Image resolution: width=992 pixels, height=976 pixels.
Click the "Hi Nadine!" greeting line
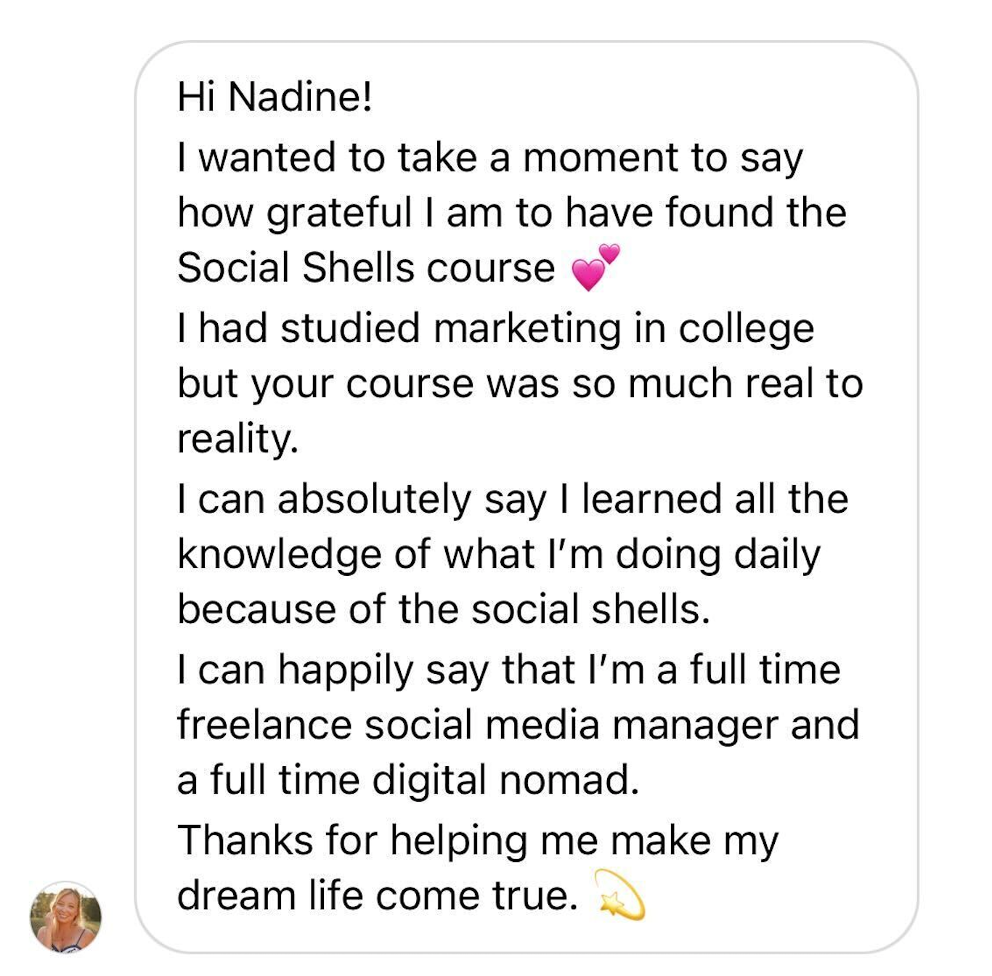pos(275,97)
